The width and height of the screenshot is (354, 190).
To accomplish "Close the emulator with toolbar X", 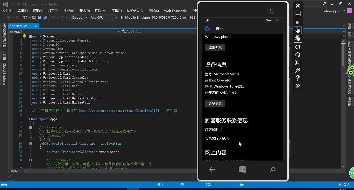I will [298, 6].
